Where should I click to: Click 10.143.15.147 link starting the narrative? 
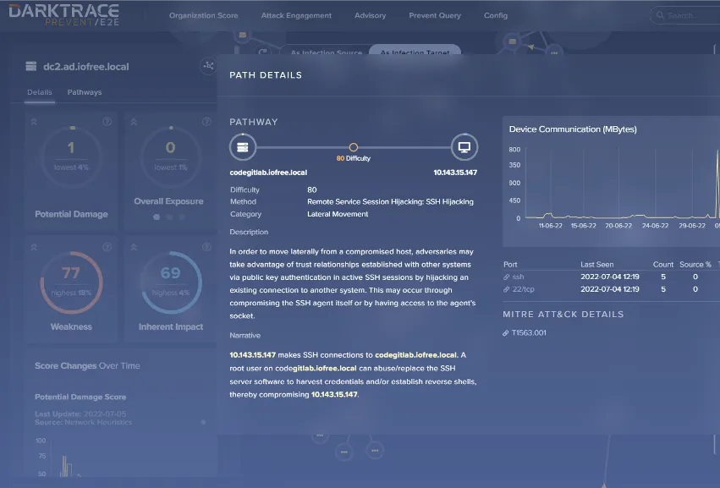(x=253, y=355)
